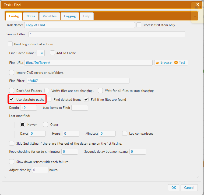Screen dimensions: 204x195
Task: Click the Adjust time by hours field
Action: pos(40,170)
